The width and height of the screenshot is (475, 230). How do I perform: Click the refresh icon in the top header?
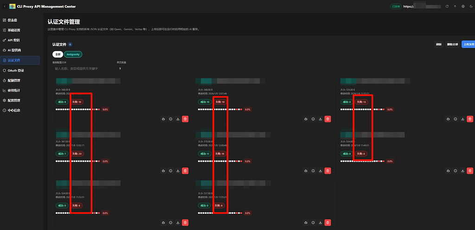(447, 7)
